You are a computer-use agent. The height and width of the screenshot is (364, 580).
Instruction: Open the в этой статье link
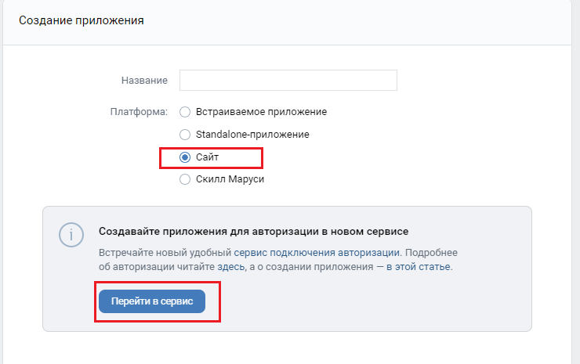418,267
